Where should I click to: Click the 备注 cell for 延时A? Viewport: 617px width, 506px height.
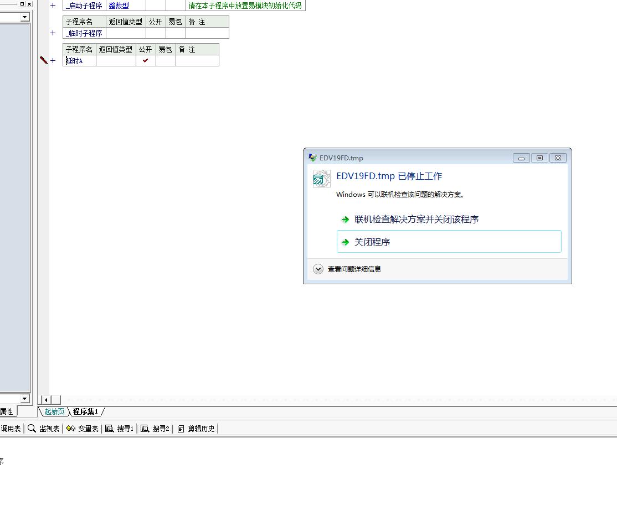point(197,60)
